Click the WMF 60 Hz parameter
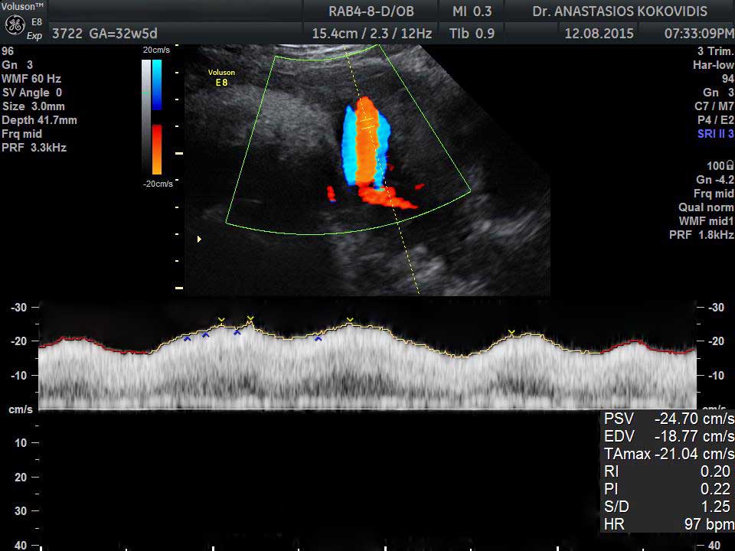The image size is (735, 551). 31,79
